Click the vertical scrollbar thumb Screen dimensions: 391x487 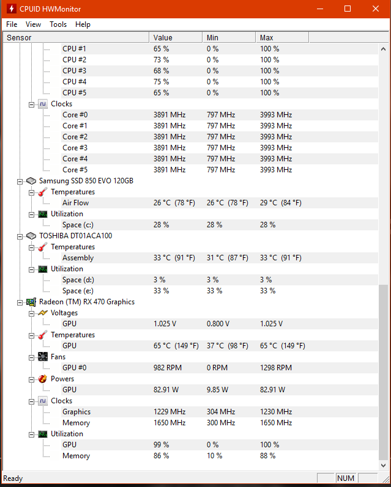click(384, 373)
